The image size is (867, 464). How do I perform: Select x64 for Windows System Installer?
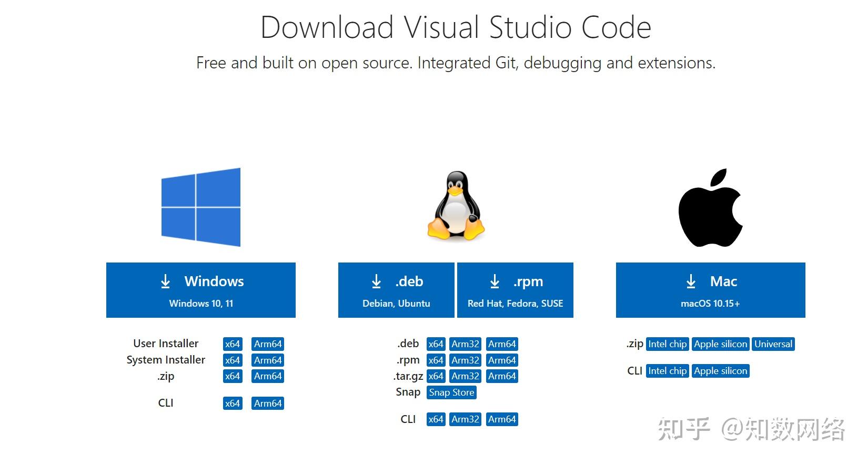pos(233,360)
